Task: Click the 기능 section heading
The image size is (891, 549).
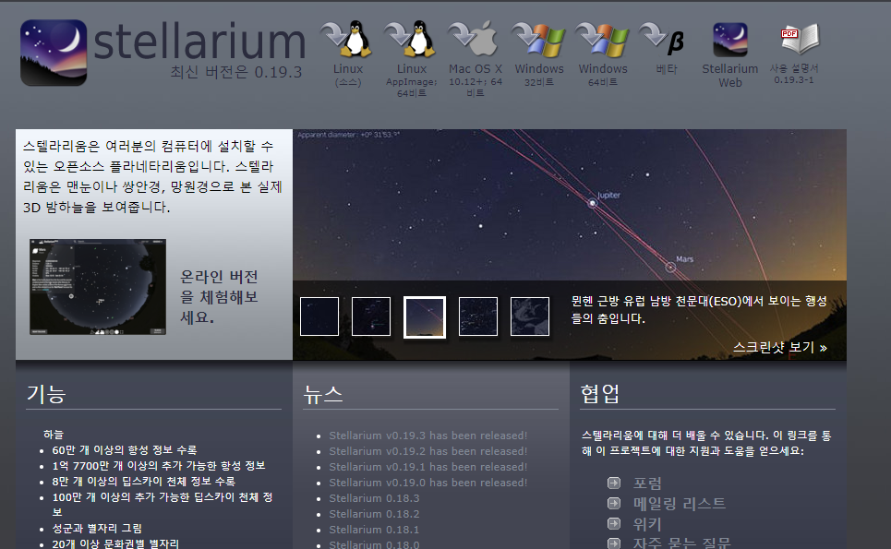Action: 46,394
